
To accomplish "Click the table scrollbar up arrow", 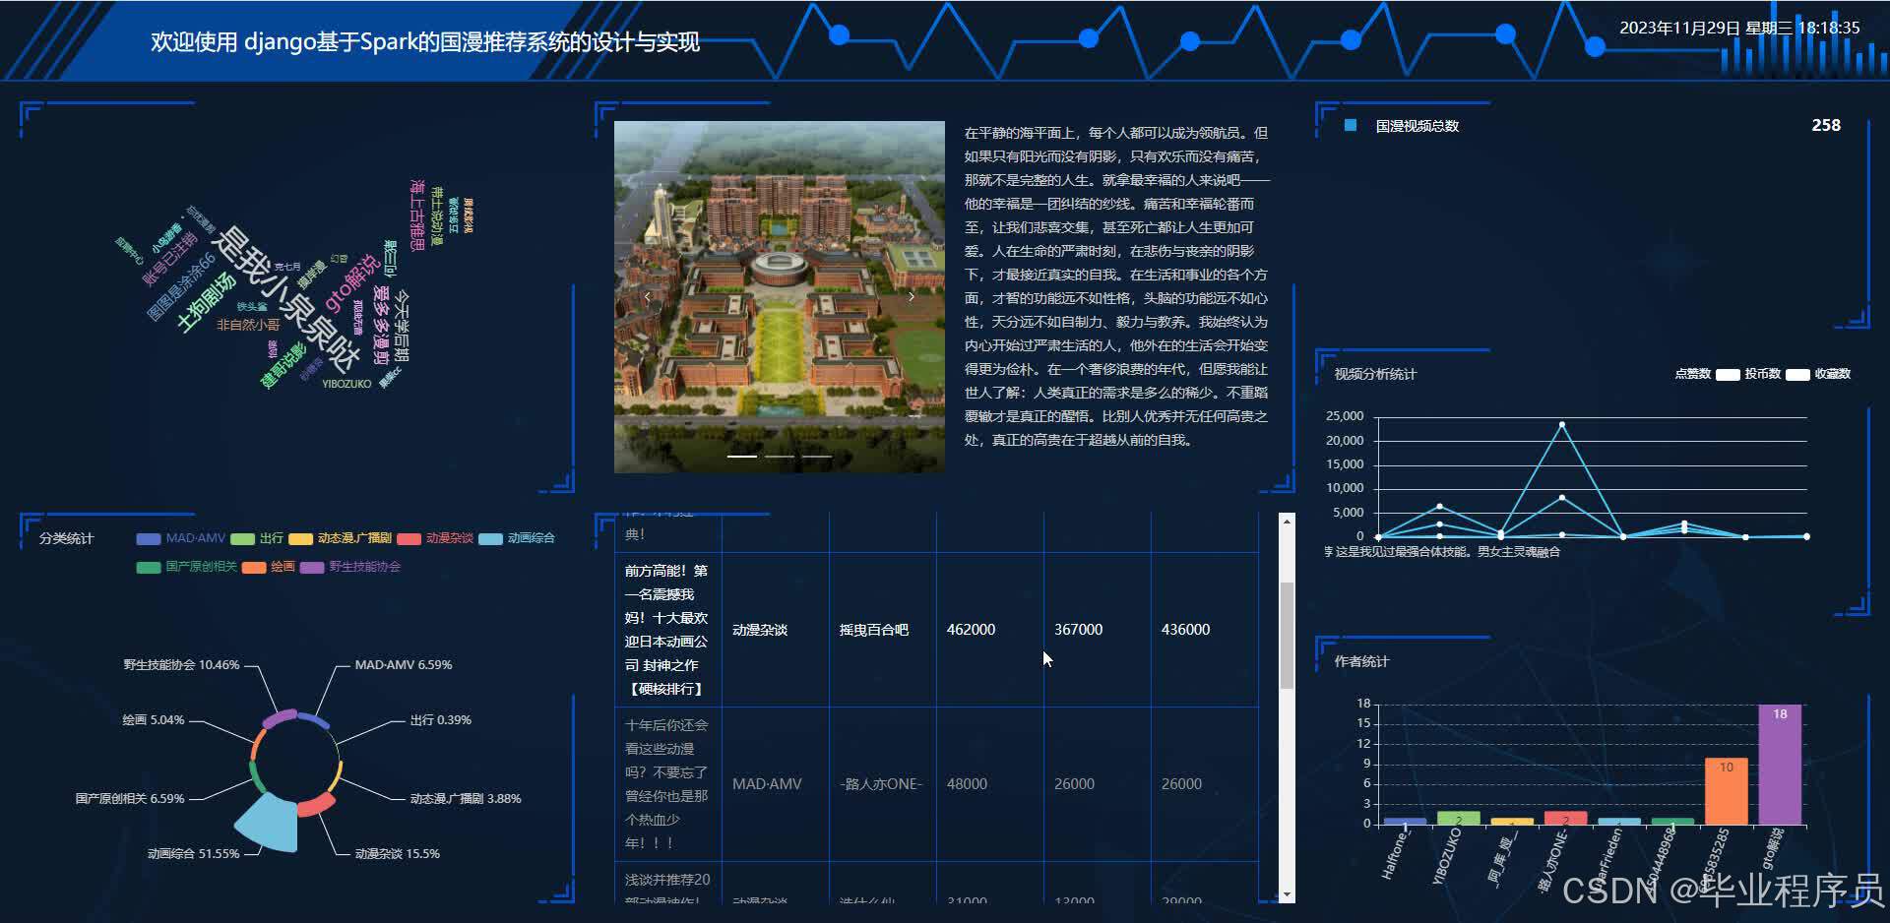I will (x=1287, y=522).
